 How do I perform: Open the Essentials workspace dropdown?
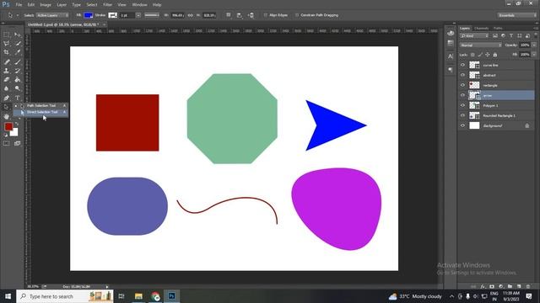pos(516,15)
